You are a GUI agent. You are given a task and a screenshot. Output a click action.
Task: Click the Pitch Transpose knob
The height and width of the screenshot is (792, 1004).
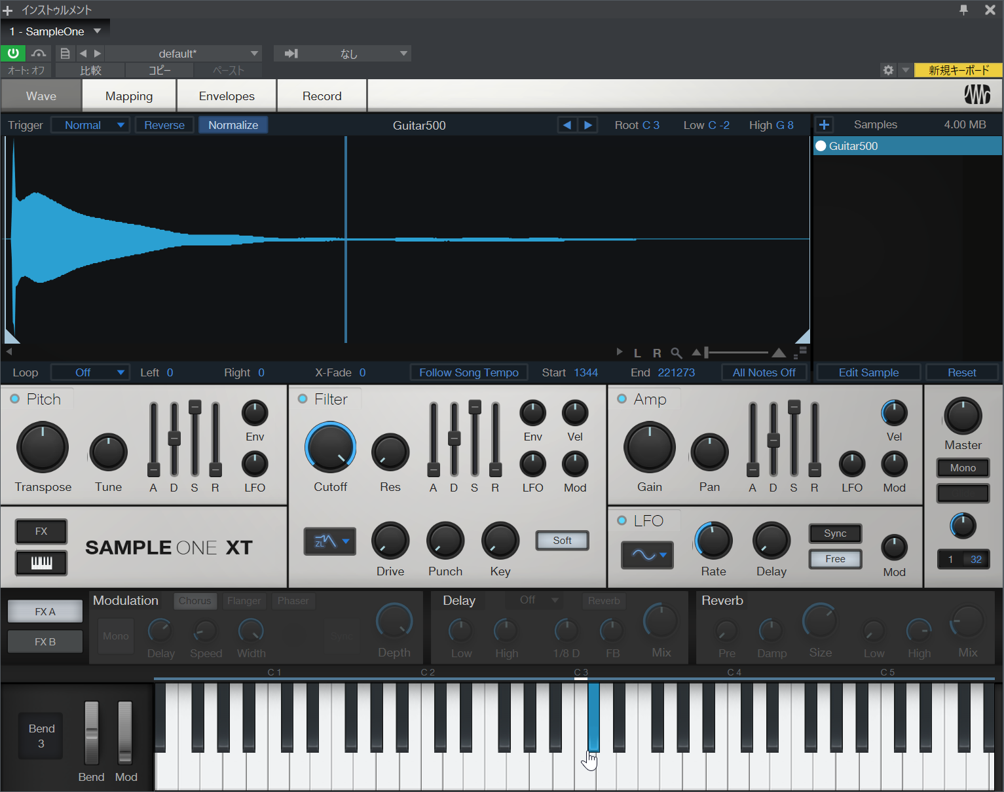click(x=43, y=447)
